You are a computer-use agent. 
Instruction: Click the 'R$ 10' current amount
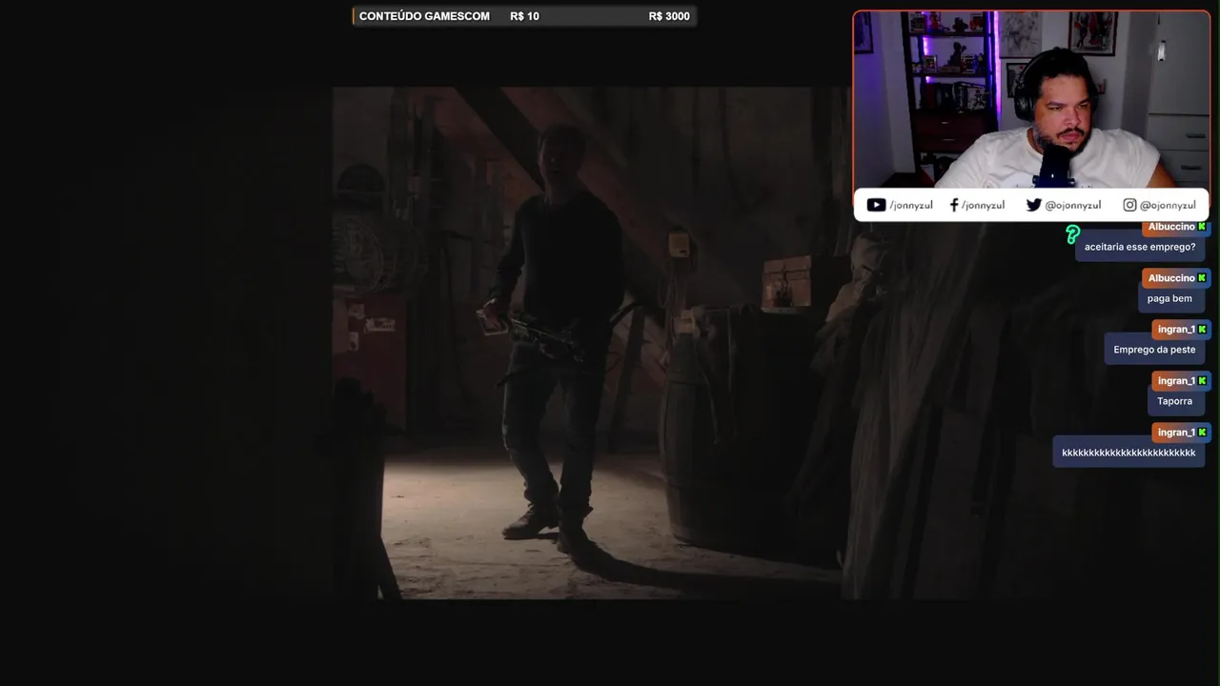(524, 16)
